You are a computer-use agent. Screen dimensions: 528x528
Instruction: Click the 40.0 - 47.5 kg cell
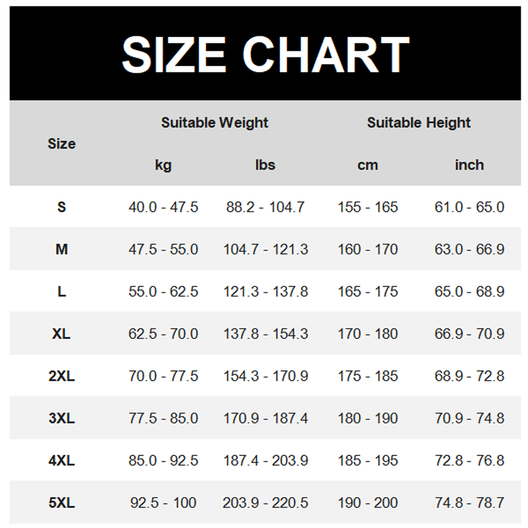163,207
